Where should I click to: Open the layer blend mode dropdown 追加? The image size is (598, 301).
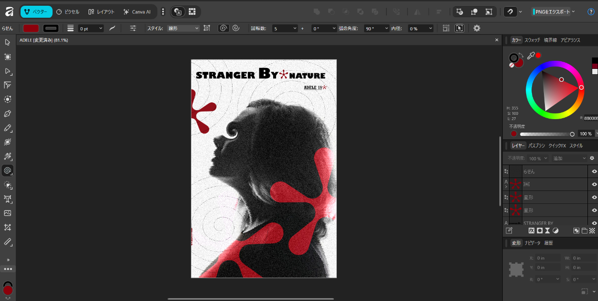coord(569,158)
